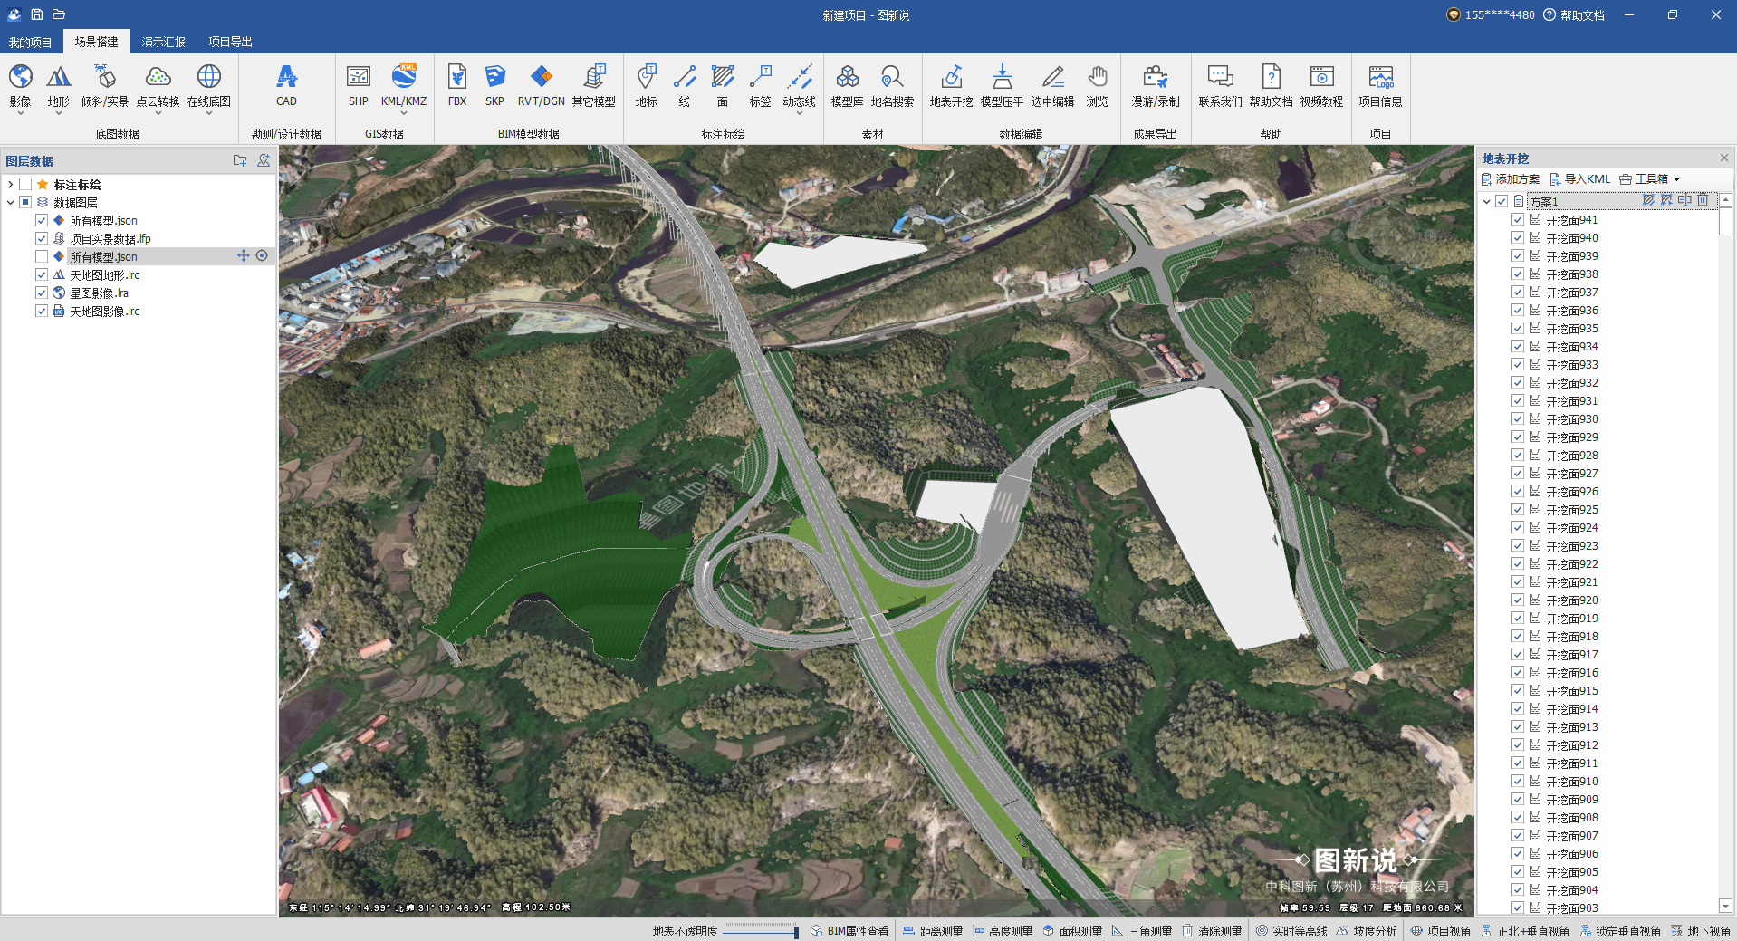
Task: Start 距离测量 distance measurement
Action: click(933, 931)
